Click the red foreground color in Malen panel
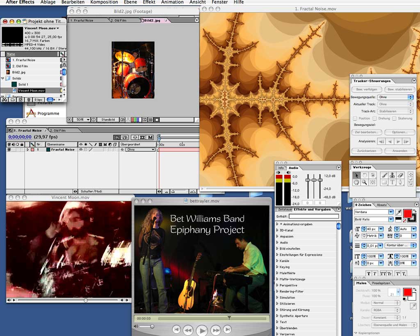 [407, 292]
